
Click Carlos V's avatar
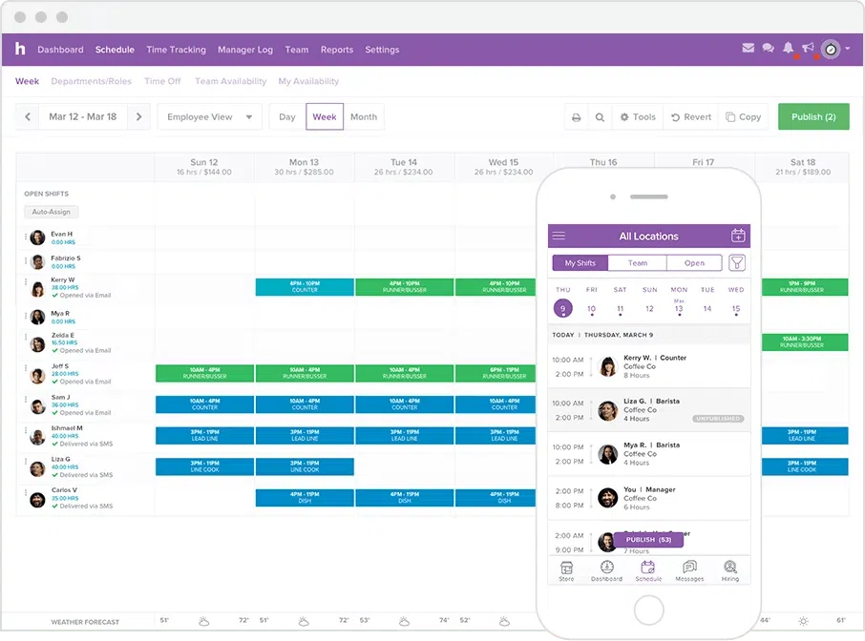[x=37, y=500]
